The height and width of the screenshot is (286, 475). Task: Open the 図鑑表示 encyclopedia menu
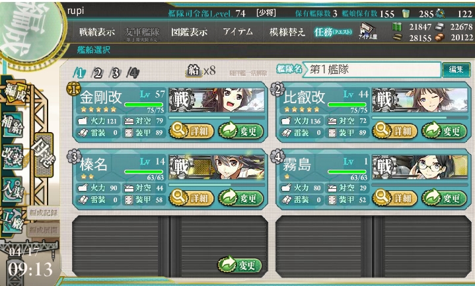[190, 32]
